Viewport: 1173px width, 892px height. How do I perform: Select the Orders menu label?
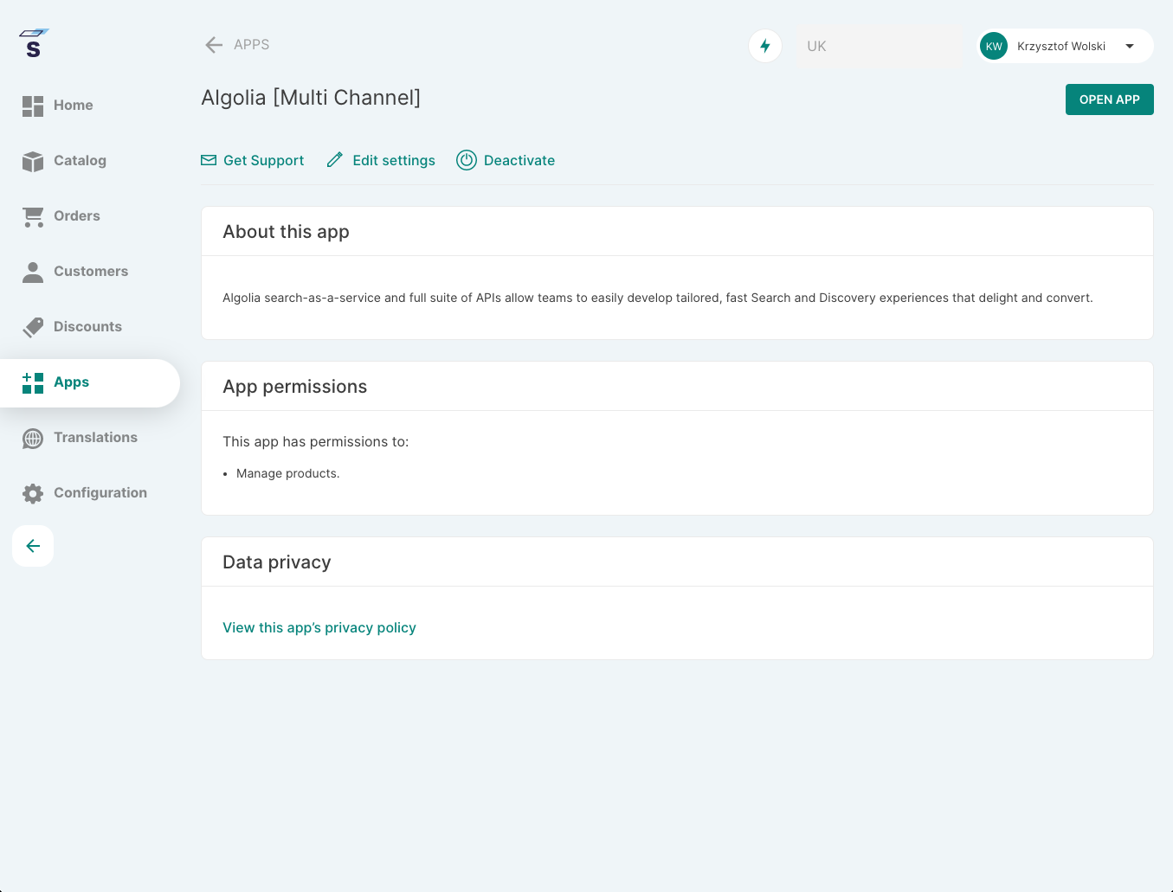point(77,215)
